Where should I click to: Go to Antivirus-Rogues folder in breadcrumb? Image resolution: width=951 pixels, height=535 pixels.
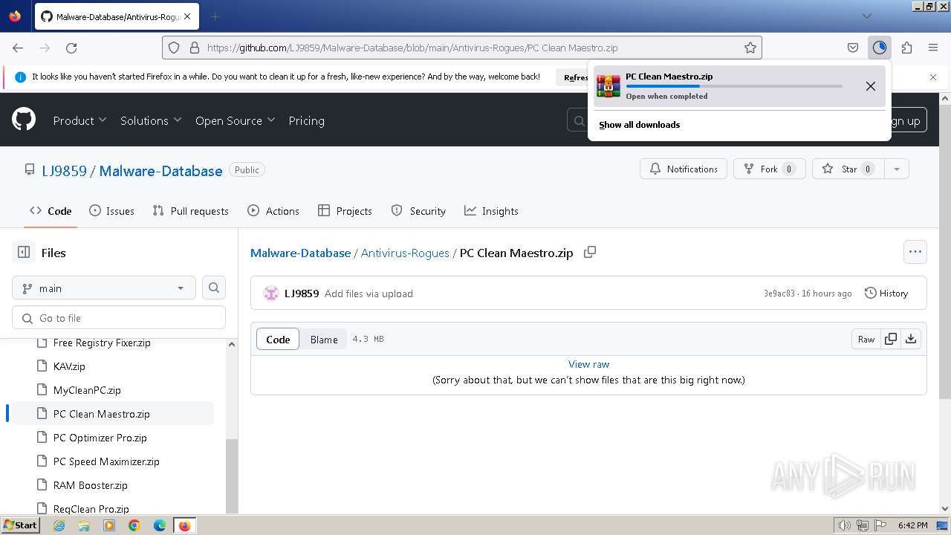click(405, 253)
